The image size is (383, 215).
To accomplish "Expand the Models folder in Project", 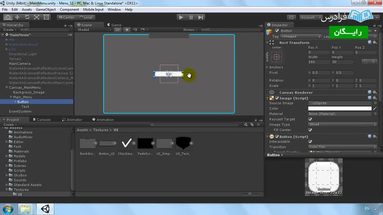I will 7,156.
